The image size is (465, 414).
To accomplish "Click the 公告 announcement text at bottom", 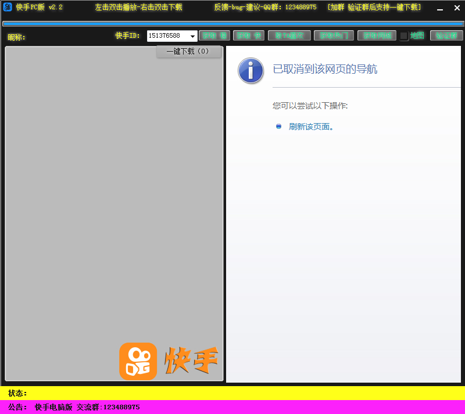I will click(x=74, y=407).
